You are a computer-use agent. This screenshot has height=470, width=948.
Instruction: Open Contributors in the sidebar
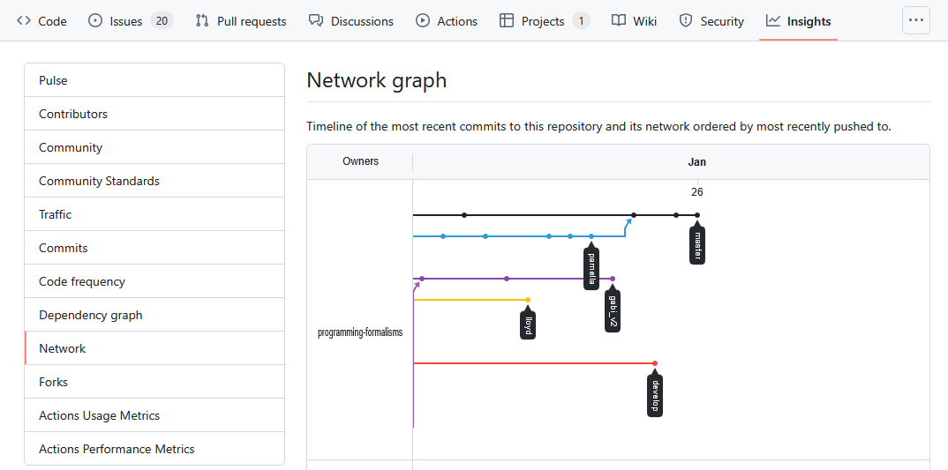click(x=154, y=114)
